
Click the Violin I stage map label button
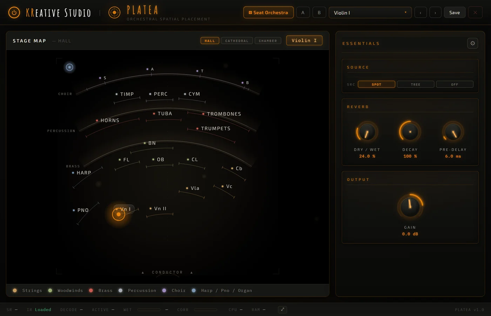pos(304,40)
